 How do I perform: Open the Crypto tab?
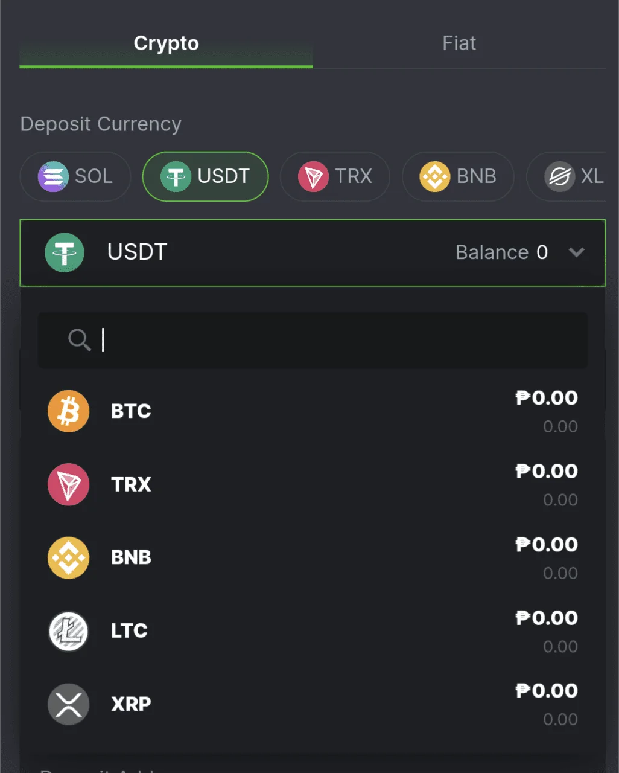[166, 43]
